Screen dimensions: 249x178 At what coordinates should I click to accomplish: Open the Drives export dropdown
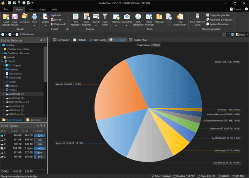coord(56,20)
